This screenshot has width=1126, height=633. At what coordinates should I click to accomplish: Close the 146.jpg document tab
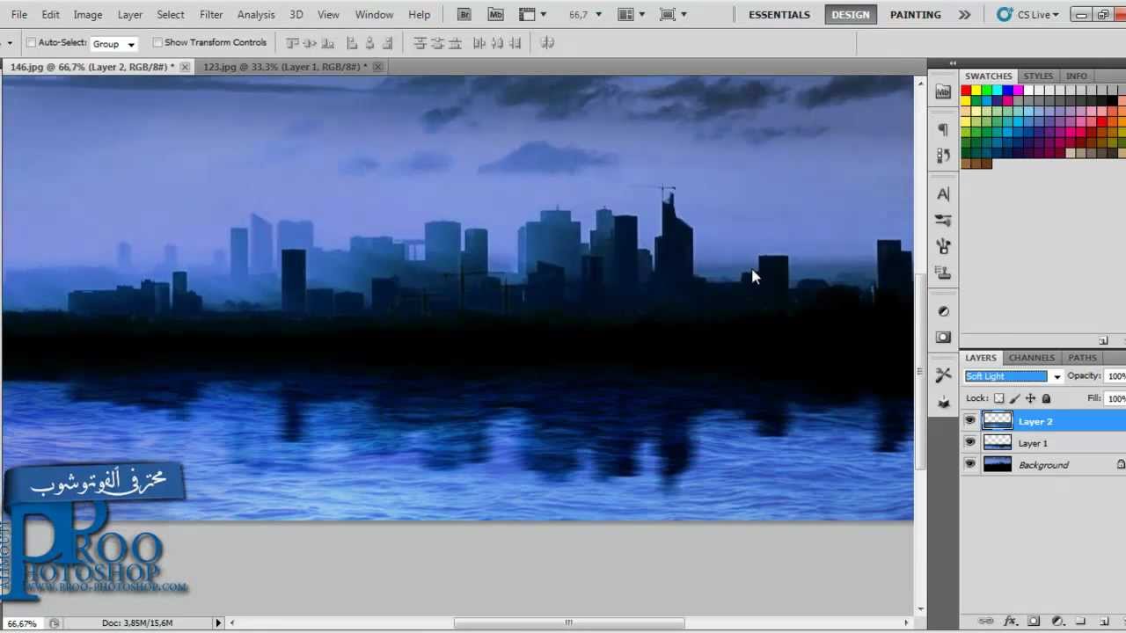(185, 67)
